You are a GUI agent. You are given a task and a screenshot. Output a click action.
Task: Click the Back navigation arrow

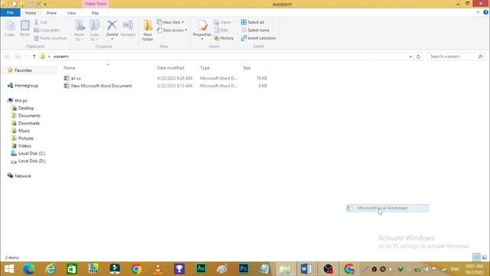point(8,57)
